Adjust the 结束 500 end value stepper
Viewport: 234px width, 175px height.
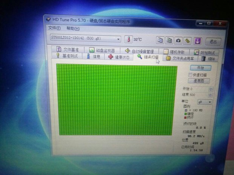[x=210, y=95]
